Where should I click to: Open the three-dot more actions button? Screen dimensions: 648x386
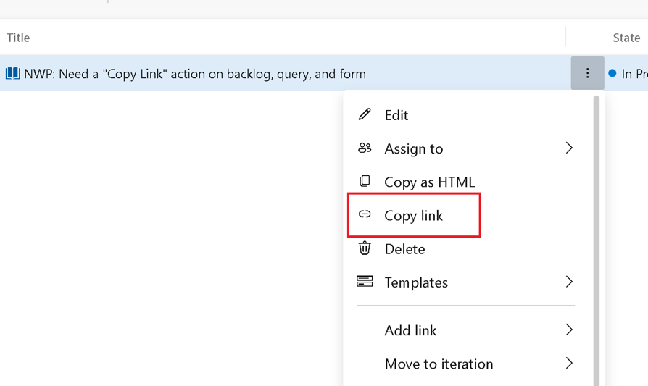click(587, 73)
